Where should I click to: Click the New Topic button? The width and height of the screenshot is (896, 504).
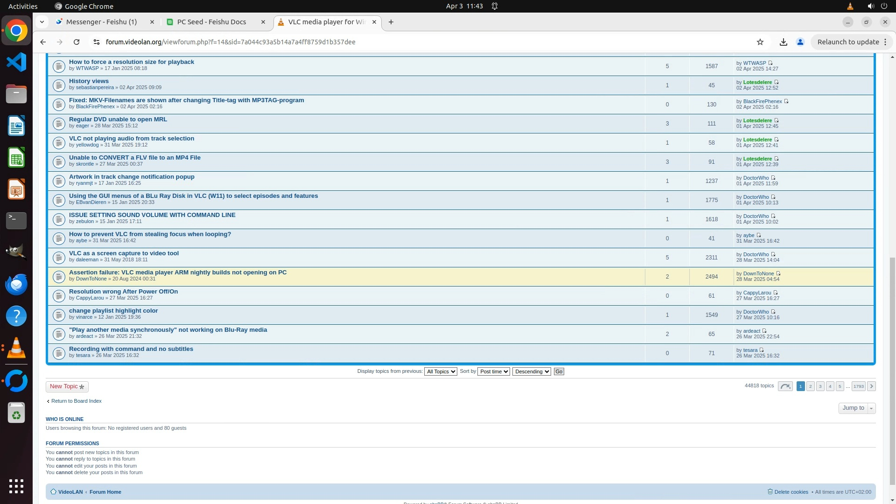tap(67, 386)
